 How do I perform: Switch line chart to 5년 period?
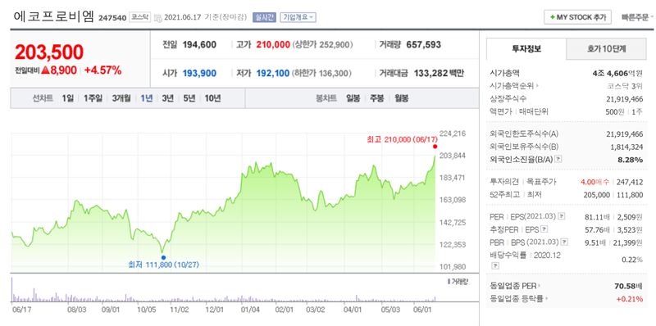189,98
